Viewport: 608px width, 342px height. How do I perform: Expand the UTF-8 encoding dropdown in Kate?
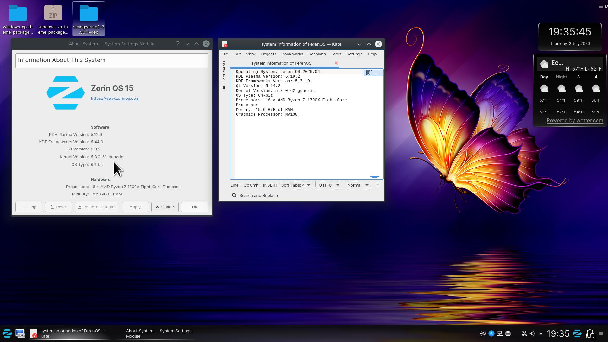coord(328,185)
